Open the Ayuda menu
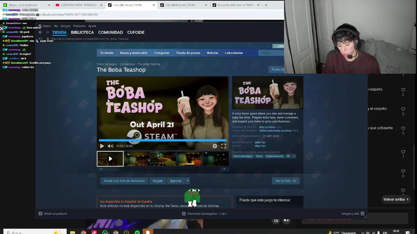The height and width of the screenshot is (234, 417). tap(92, 26)
